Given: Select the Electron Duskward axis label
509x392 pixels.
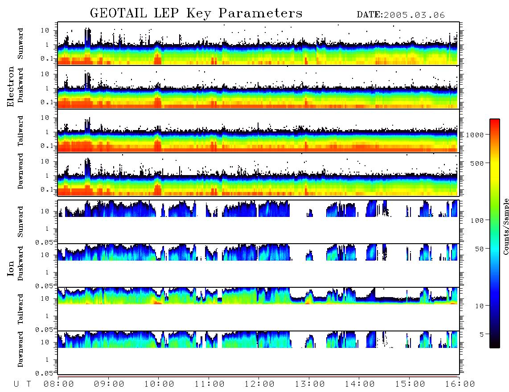Looking at the screenshot, I should coord(21,86).
